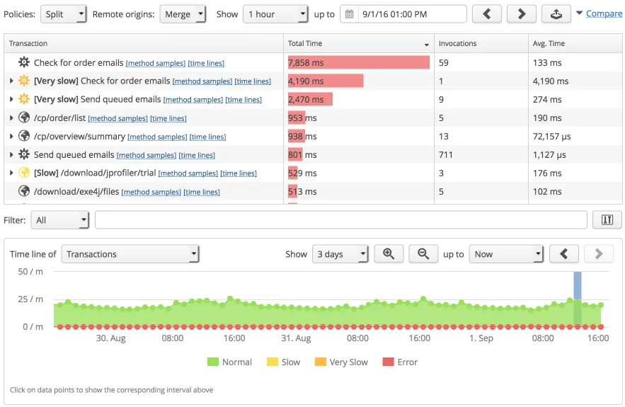
Task: Open method samples for Check for order emails
Action: pyautogui.click(x=156, y=63)
